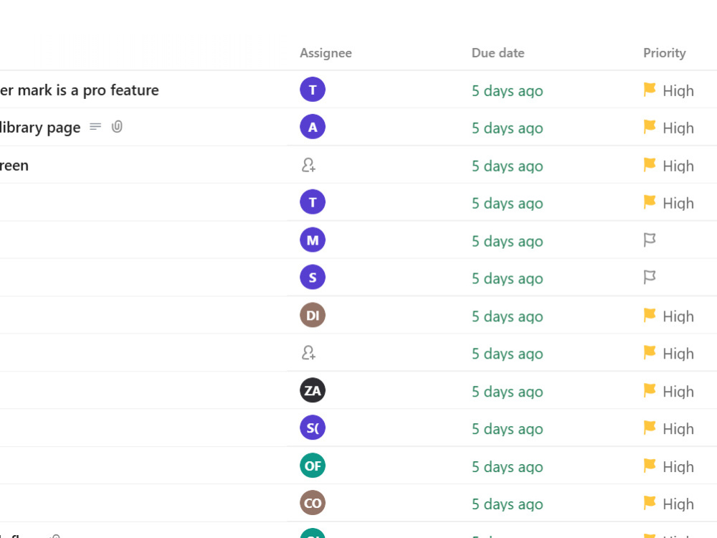
Task: Click the attachment paperclip icon on library page
Action: [117, 126]
